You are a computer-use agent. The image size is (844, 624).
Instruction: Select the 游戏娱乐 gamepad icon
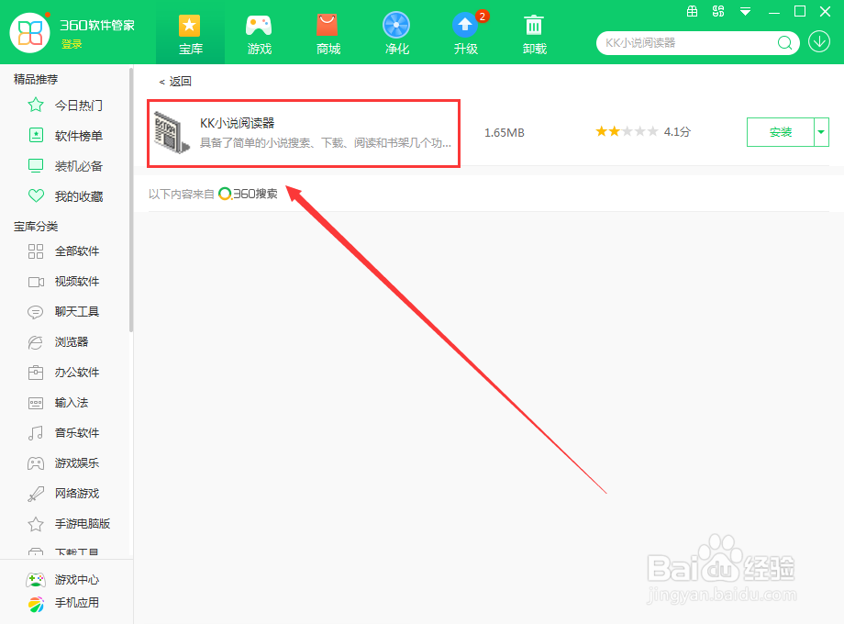(x=36, y=463)
